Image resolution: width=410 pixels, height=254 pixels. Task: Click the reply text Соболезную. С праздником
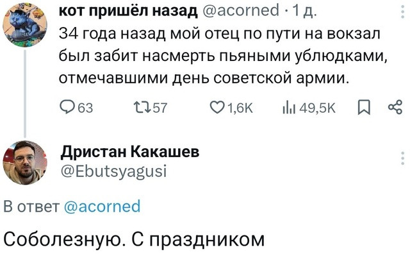134,239
